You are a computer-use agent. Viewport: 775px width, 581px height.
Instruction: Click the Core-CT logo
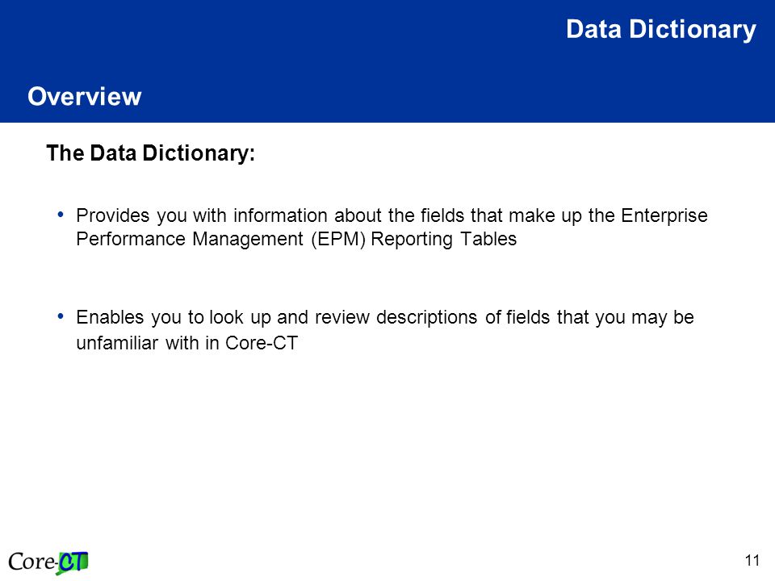(48, 562)
